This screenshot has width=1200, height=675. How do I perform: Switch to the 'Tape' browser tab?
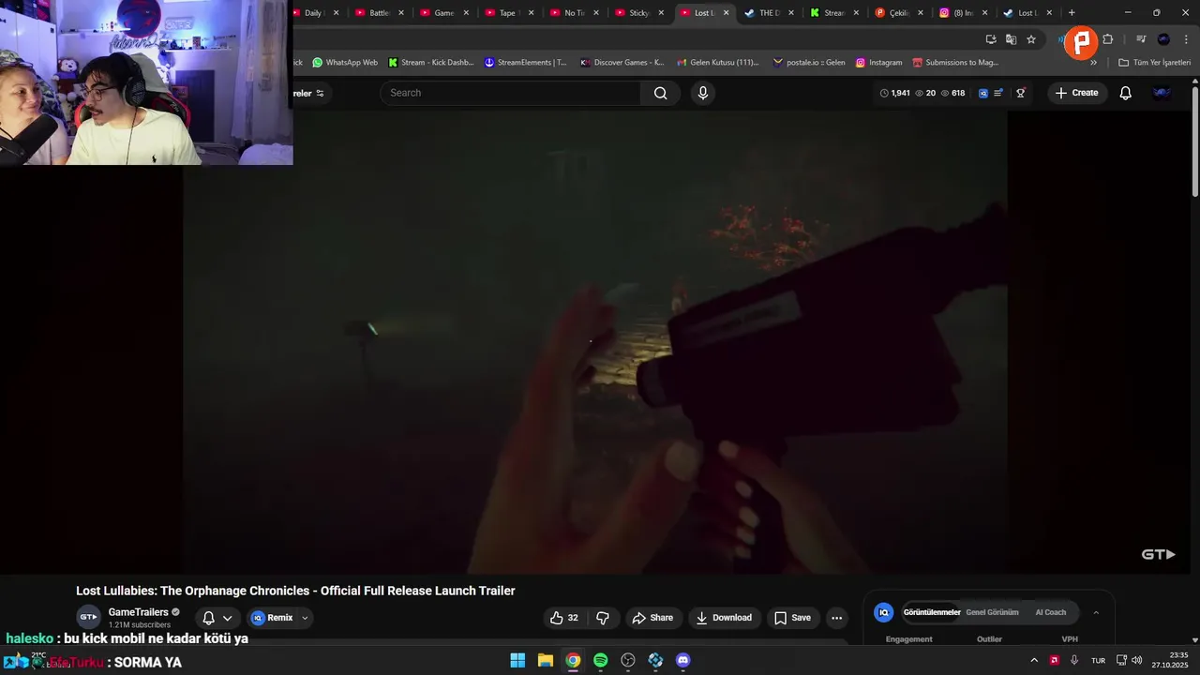[x=508, y=13]
